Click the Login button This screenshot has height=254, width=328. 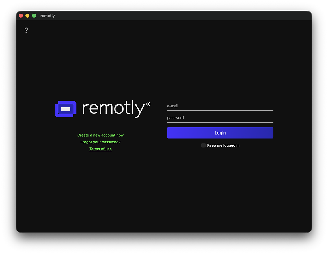point(220,133)
